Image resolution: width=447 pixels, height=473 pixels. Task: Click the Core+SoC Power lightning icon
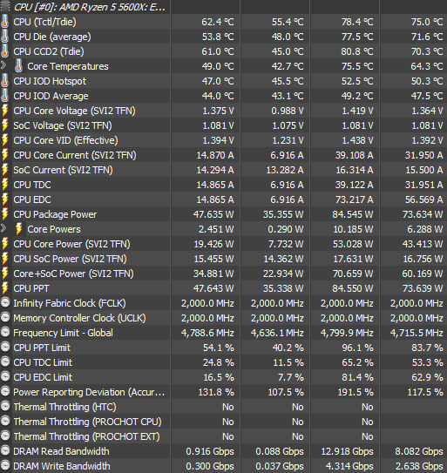4,273
